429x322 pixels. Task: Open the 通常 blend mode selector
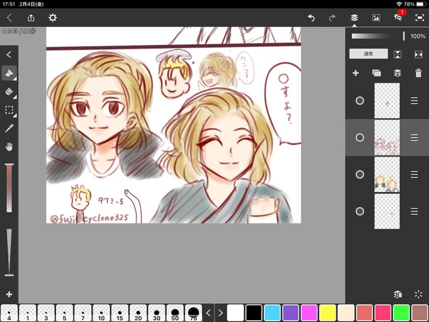pos(368,54)
